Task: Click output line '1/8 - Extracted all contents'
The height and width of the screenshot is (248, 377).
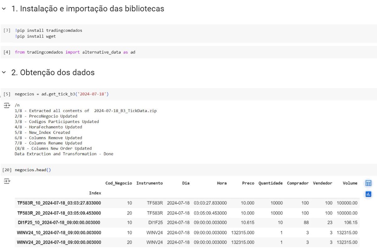Action: click(86, 111)
